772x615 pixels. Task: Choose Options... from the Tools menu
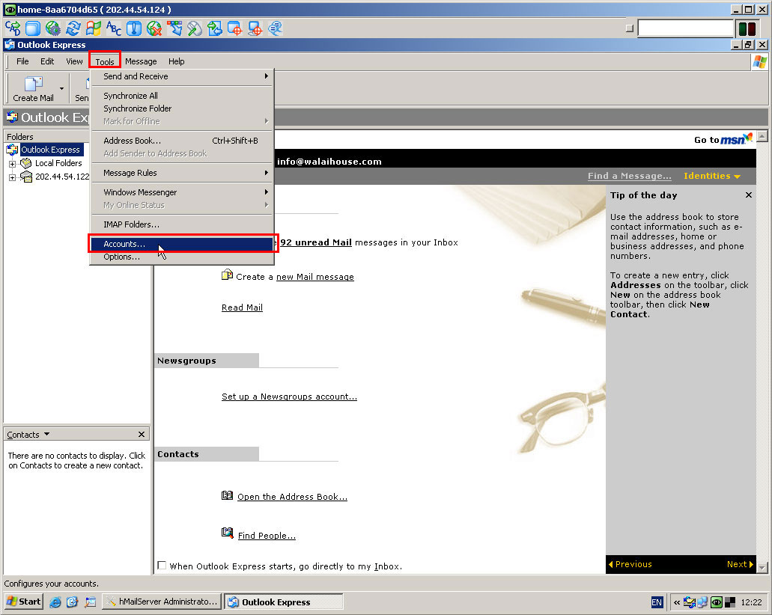click(182, 257)
